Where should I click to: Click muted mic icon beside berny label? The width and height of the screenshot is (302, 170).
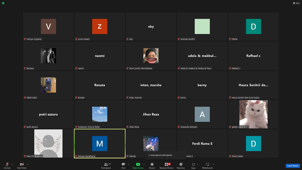(x=179, y=98)
